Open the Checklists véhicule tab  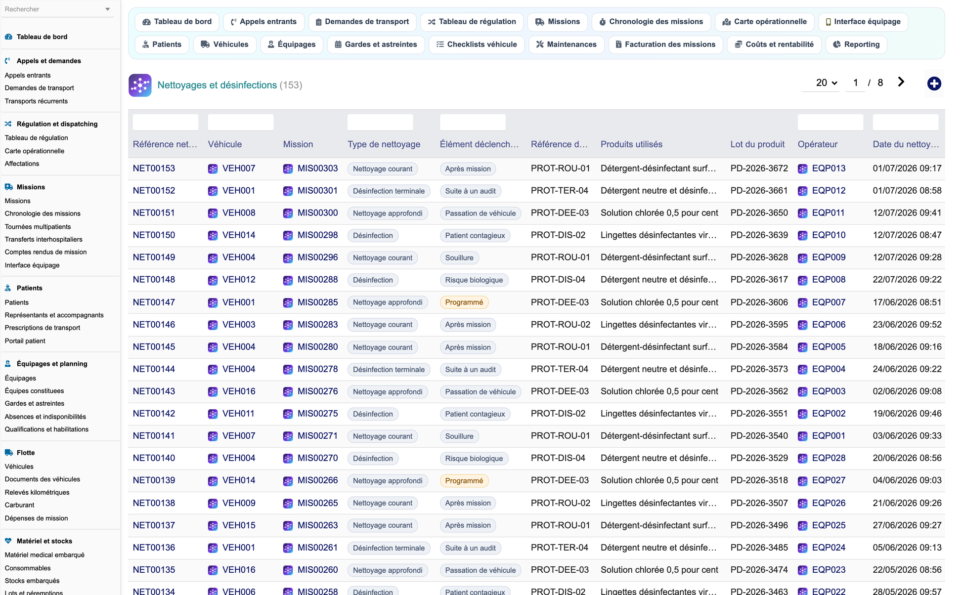coord(477,44)
